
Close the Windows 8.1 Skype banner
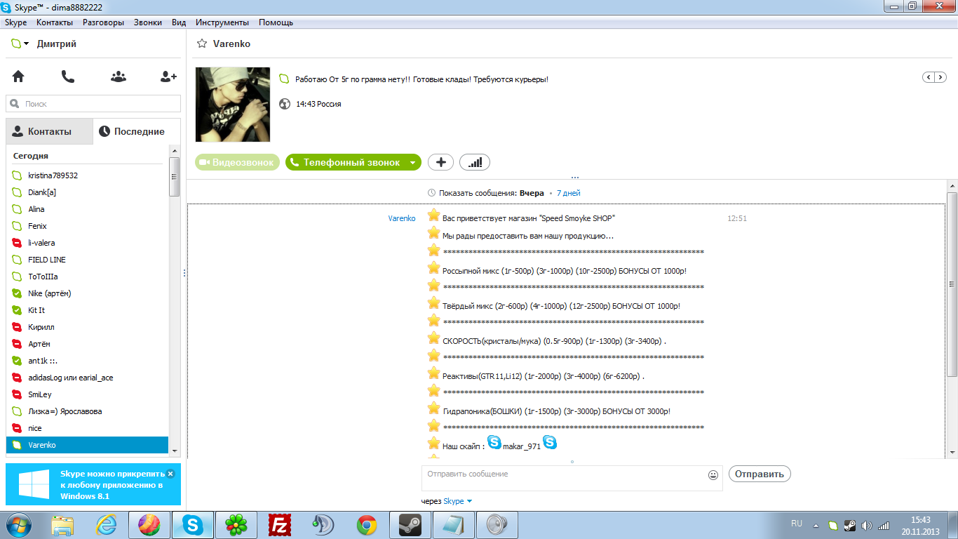pyautogui.click(x=170, y=474)
